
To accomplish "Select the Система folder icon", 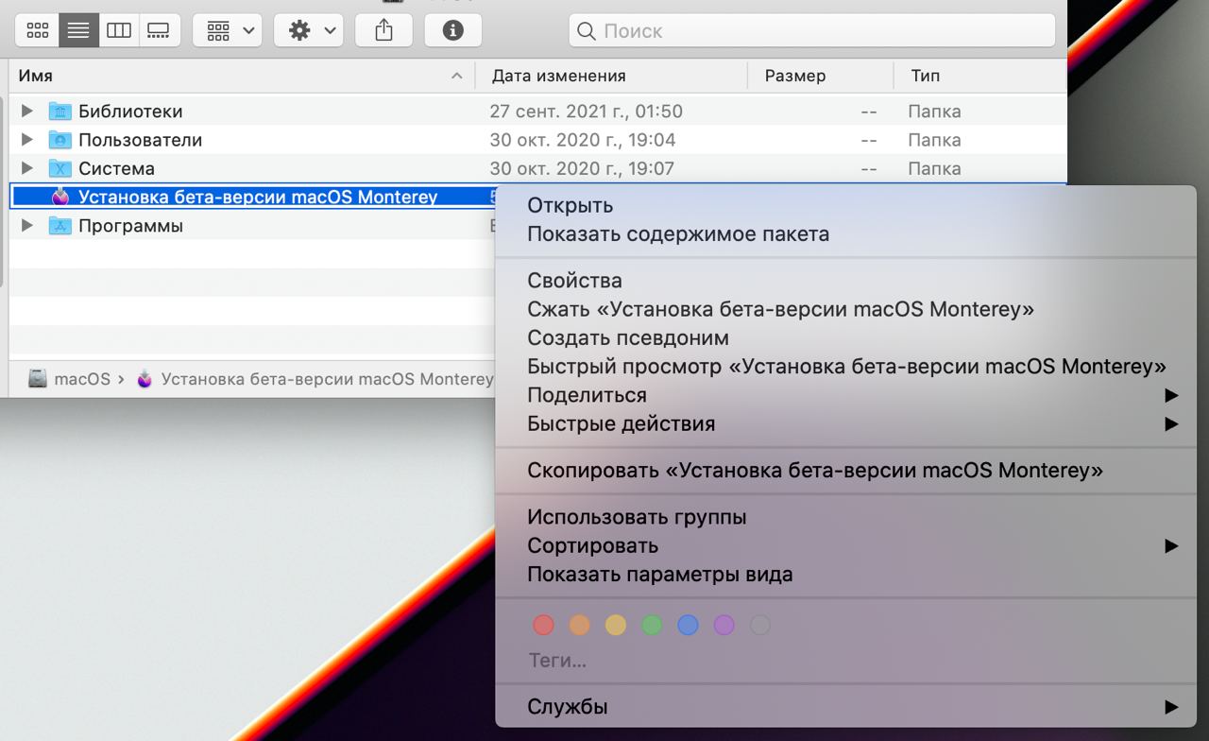I will coord(60,168).
